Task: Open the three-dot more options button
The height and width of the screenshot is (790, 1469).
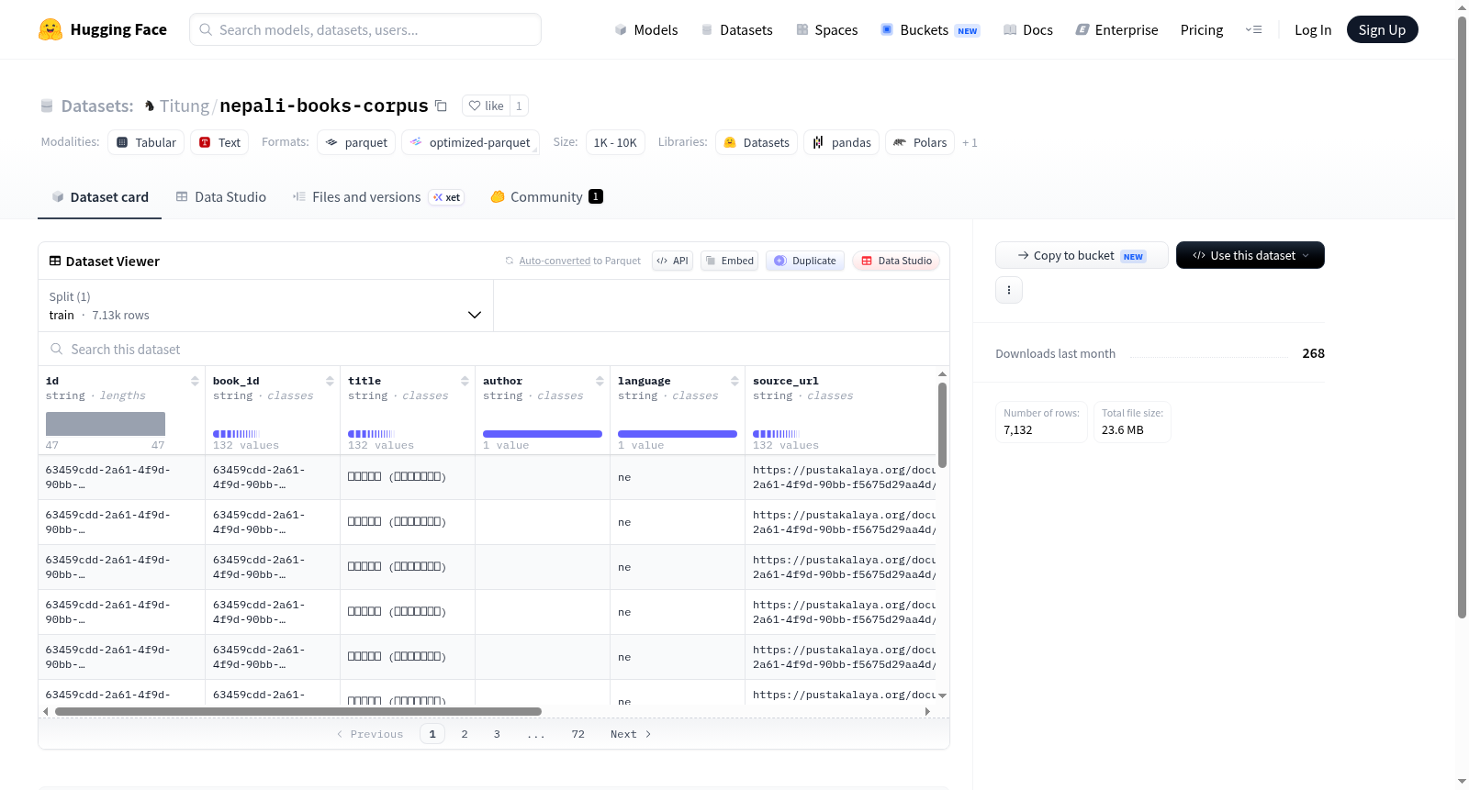Action: (x=1009, y=290)
